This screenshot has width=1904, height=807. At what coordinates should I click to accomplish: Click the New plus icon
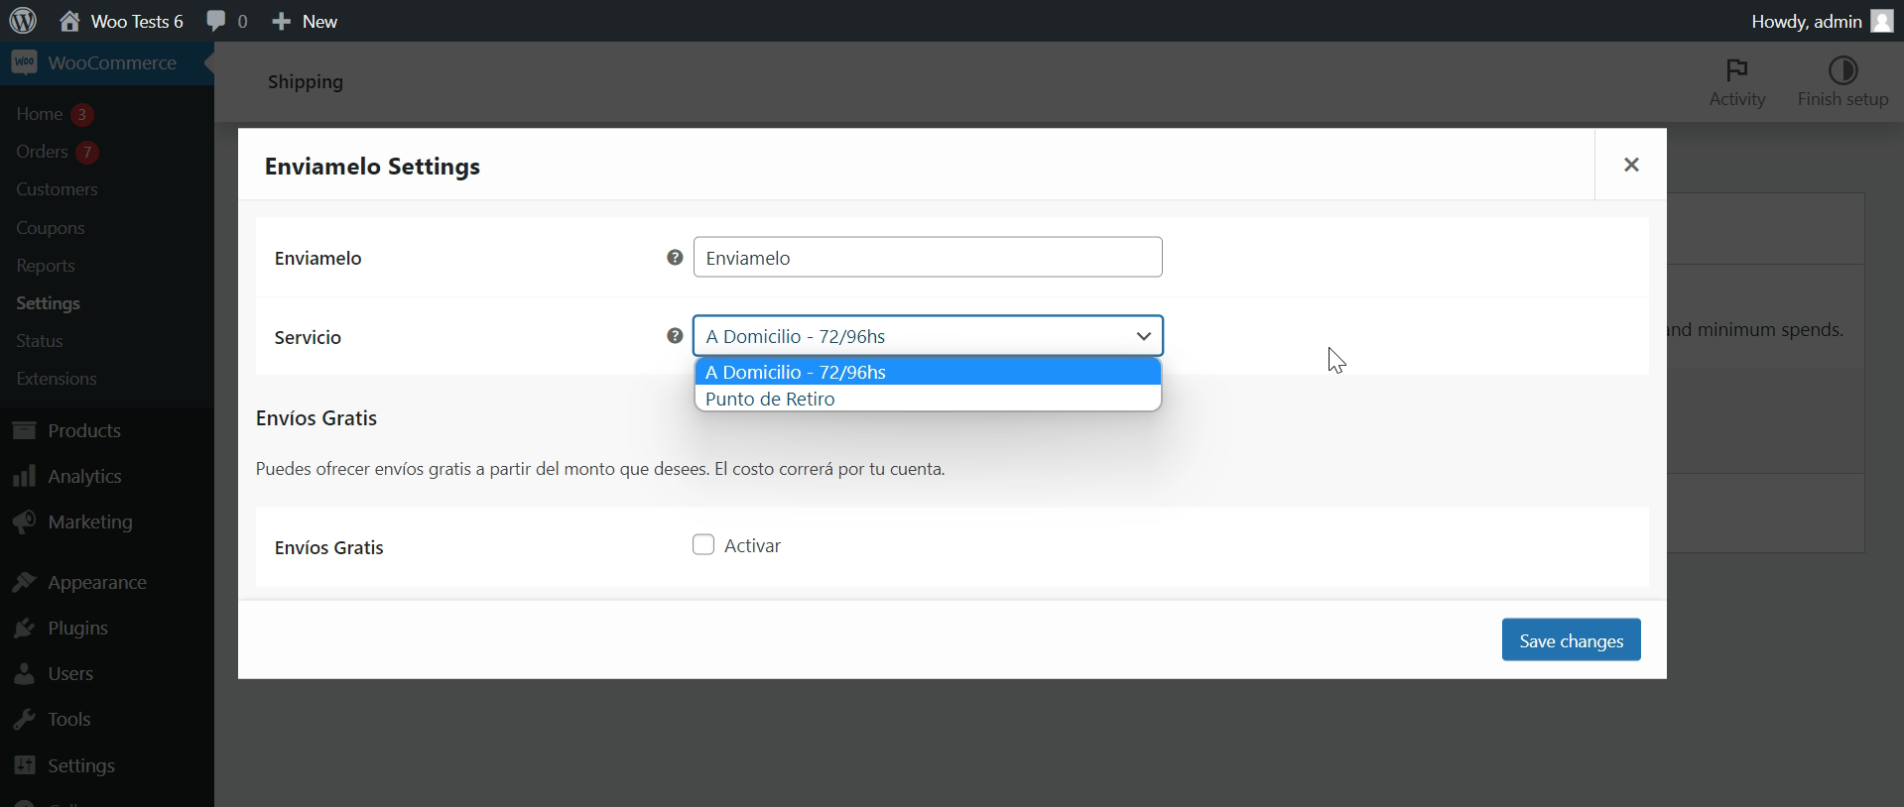[x=282, y=21]
